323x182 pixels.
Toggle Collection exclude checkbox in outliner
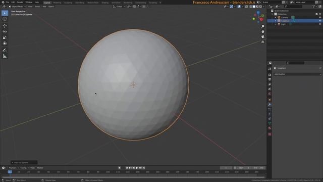pos(316,14)
